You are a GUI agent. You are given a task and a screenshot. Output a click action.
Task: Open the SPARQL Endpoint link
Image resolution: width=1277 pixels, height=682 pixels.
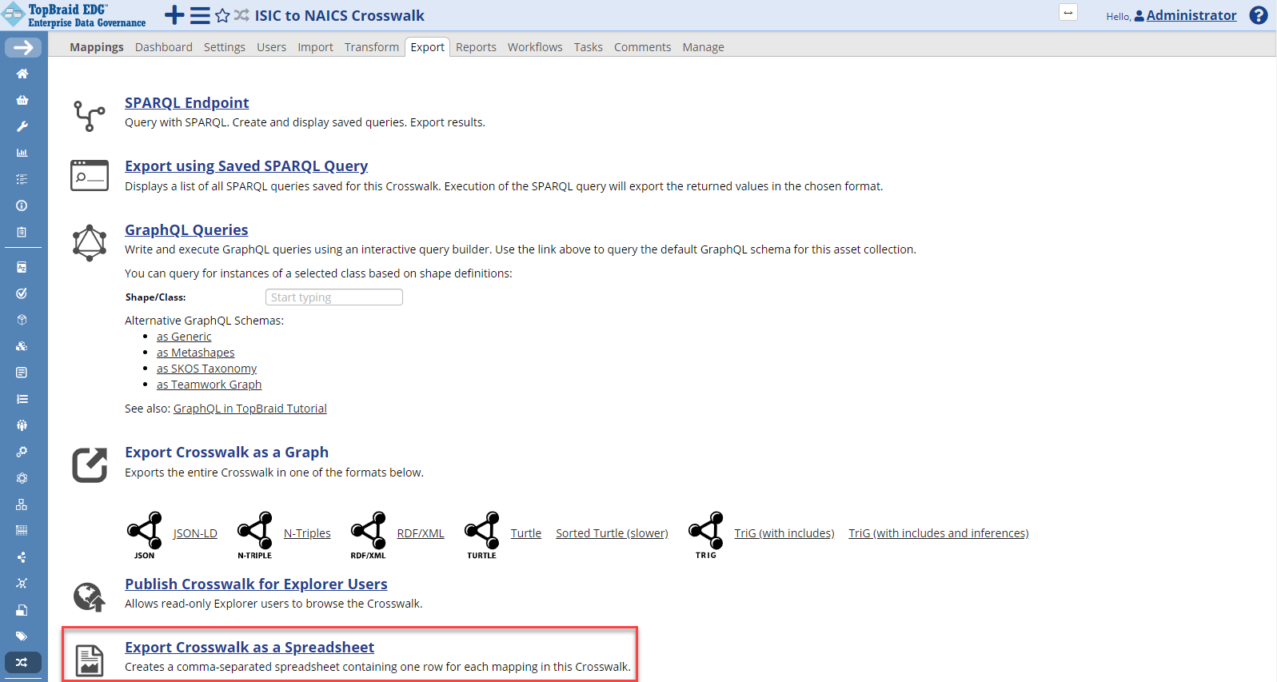[186, 102]
